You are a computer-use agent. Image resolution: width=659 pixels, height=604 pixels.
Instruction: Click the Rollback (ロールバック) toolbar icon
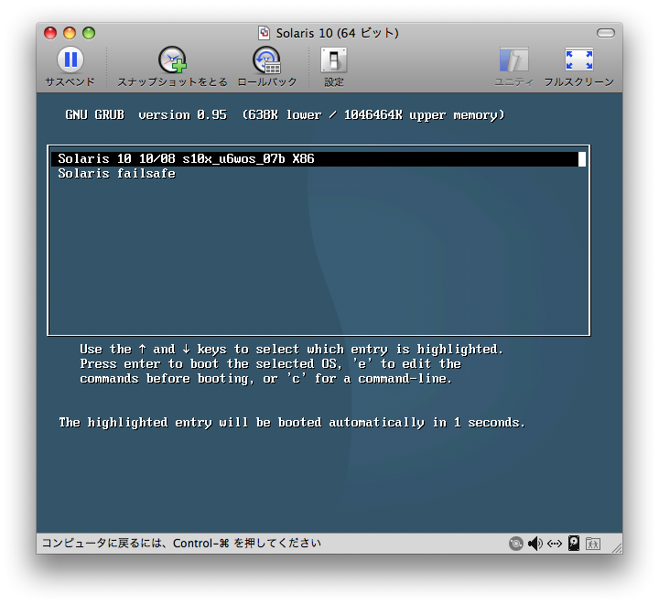pyautogui.click(x=266, y=60)
